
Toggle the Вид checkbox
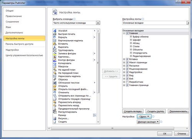pos(127,75)
